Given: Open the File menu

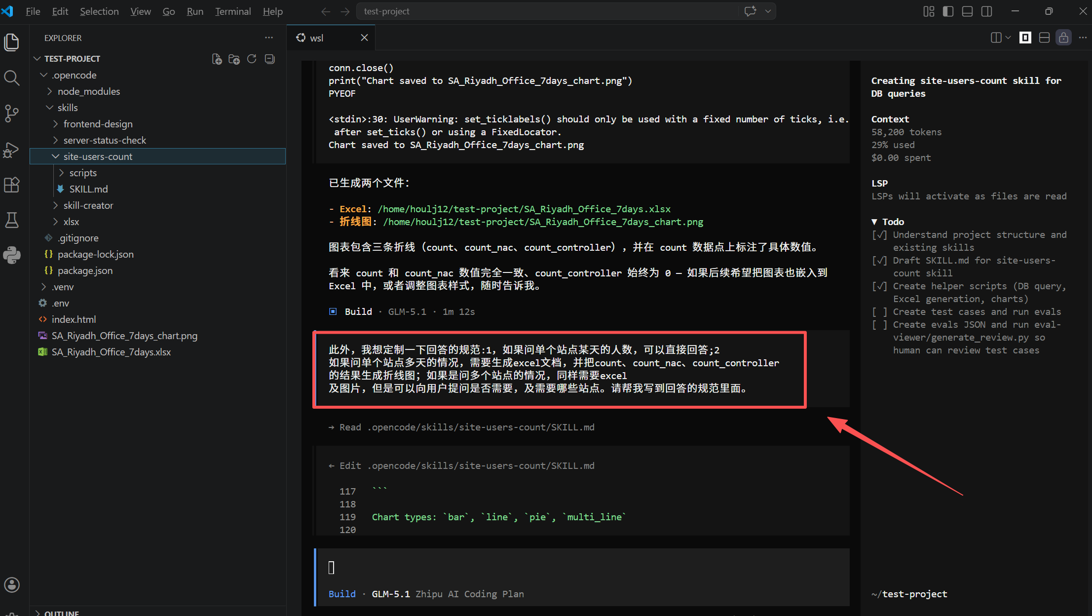Looking at the screenshot, I should click(x=33, y=11).
